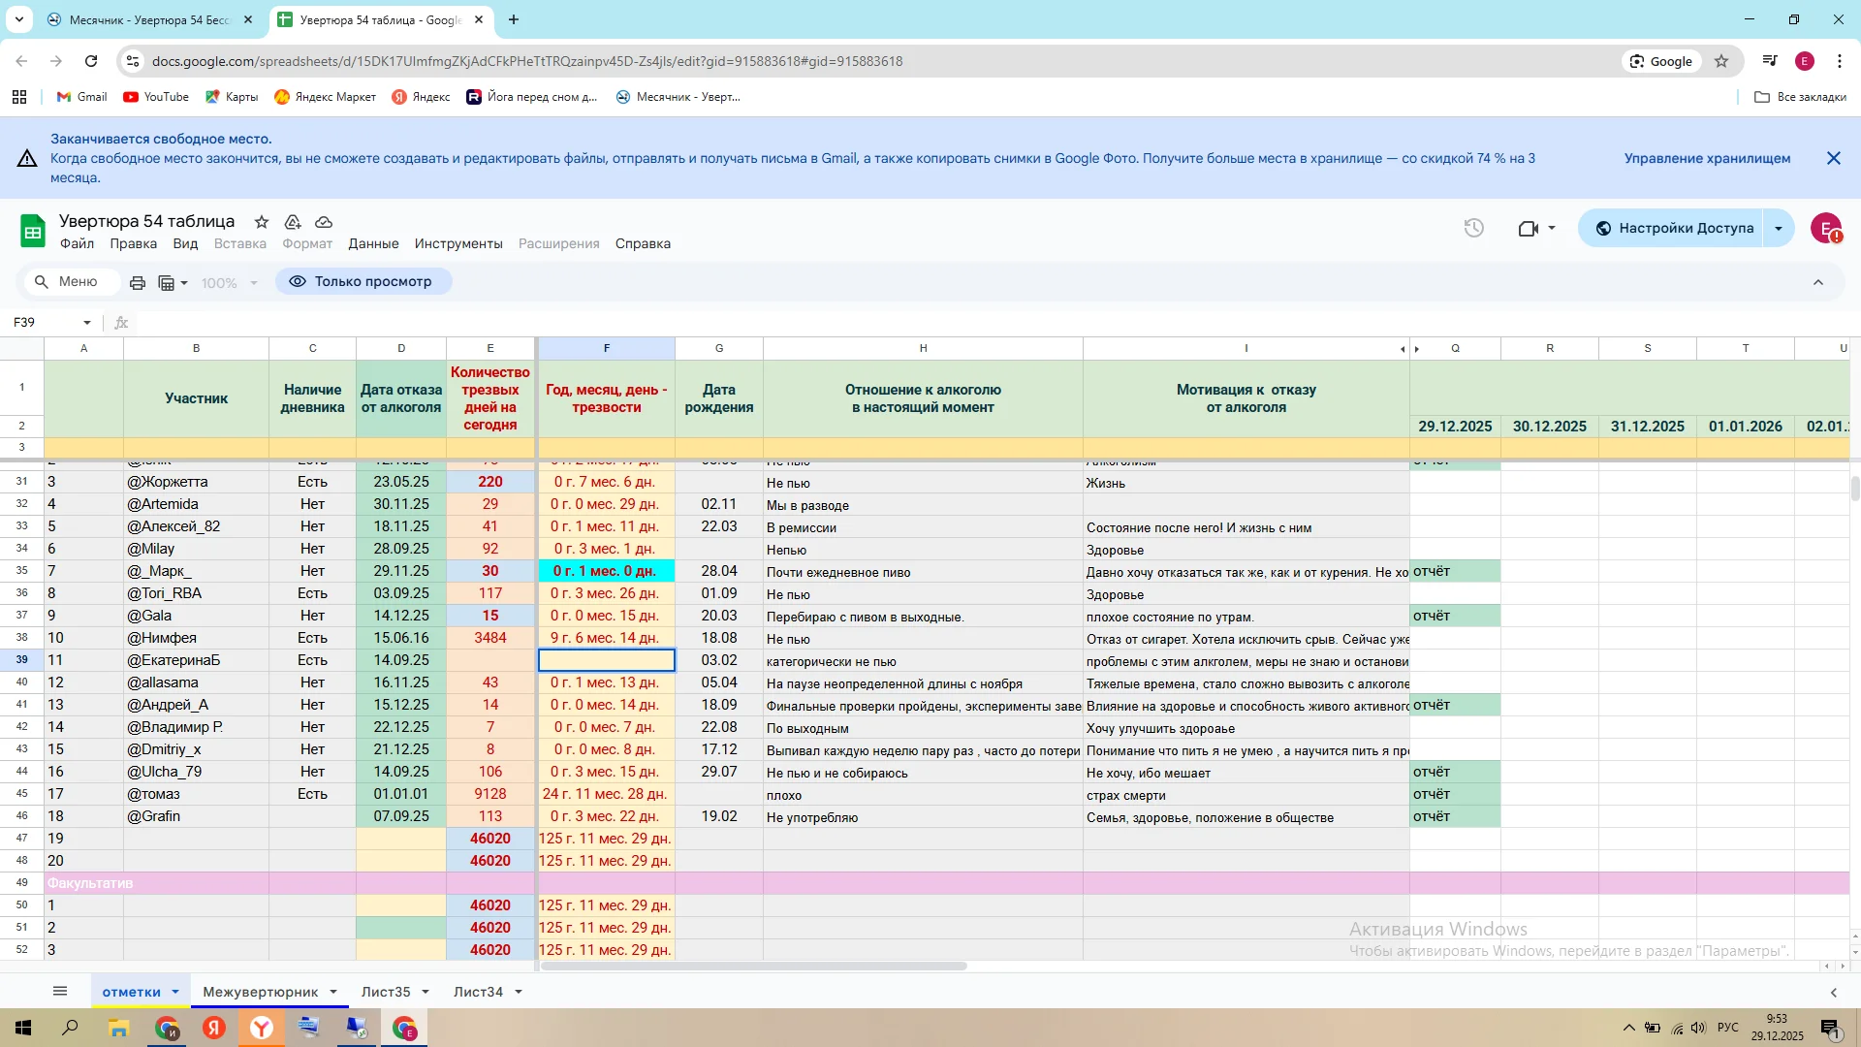Click Только просмотр view-only toggle
The height and width of the screenshot is (1047, 1861).
click(x=363, y=282)
